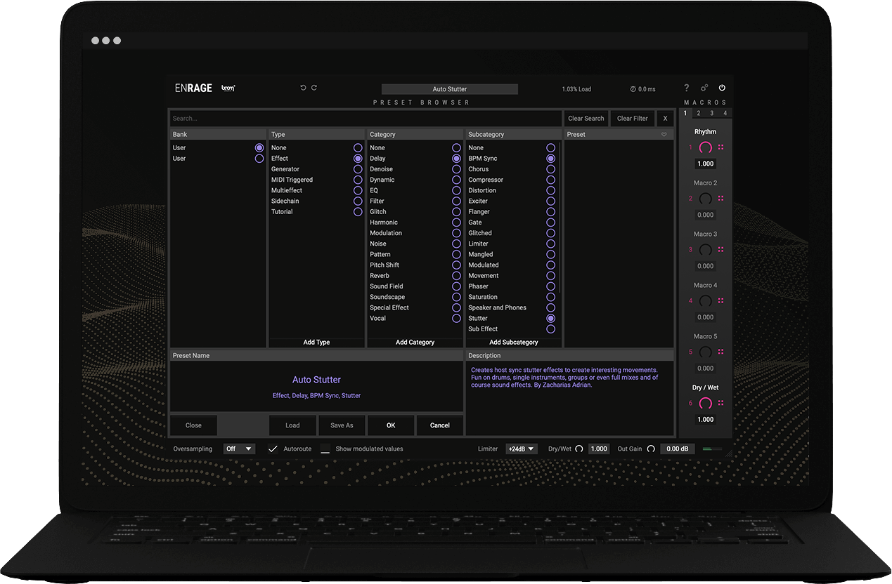
Task: Click the undo arrow icon
Action: [x=303, y=88]
